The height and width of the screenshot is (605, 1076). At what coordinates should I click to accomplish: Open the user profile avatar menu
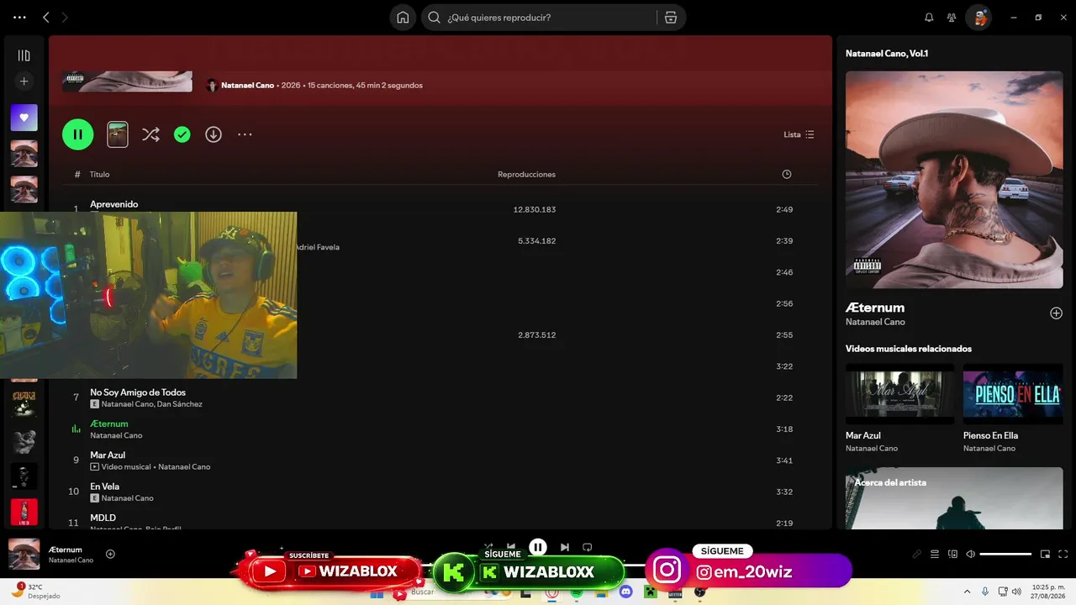[x=978, y=18]
